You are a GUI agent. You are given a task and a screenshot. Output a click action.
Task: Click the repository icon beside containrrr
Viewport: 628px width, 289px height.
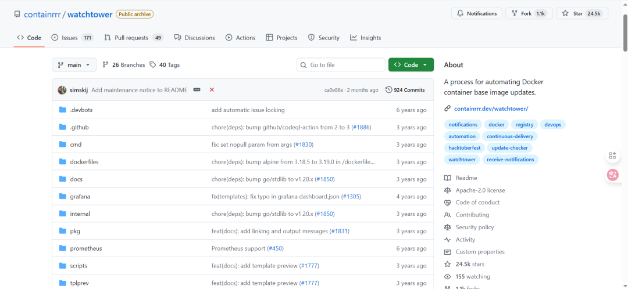click(x=17, y=15)
